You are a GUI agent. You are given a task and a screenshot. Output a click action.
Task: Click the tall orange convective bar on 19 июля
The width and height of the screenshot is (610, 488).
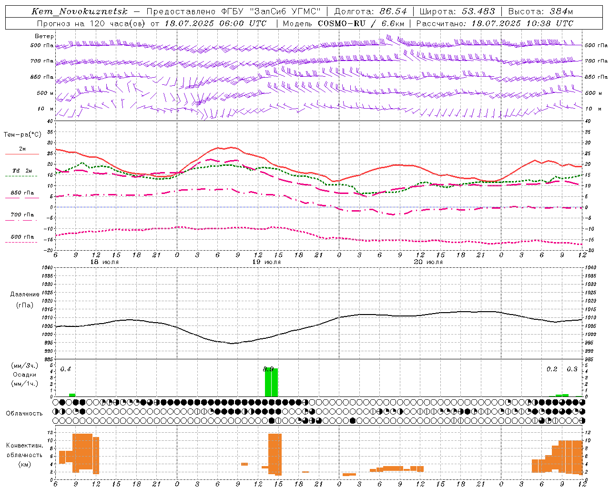click(x=275, y=454)
